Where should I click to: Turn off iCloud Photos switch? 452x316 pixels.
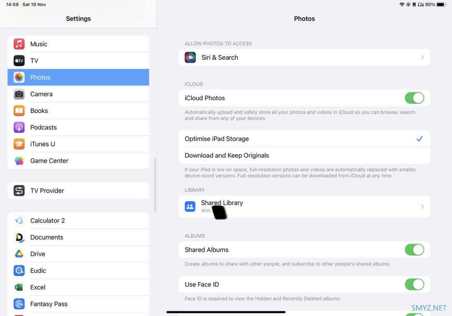point(414,98)
